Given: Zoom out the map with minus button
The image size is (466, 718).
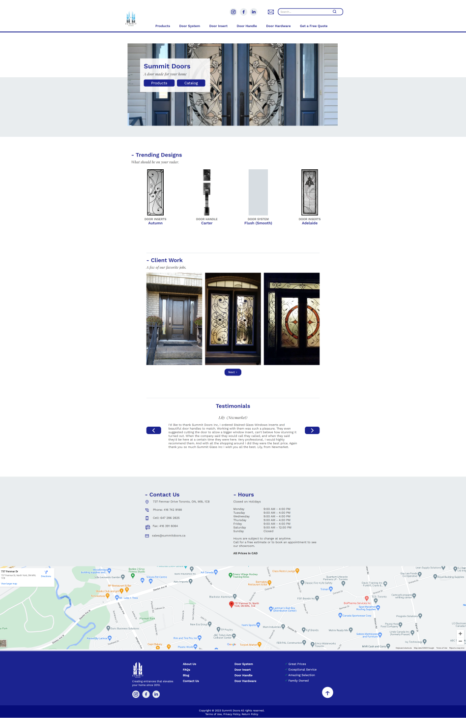Looking at the screenshot, I should tap(460, 641).
